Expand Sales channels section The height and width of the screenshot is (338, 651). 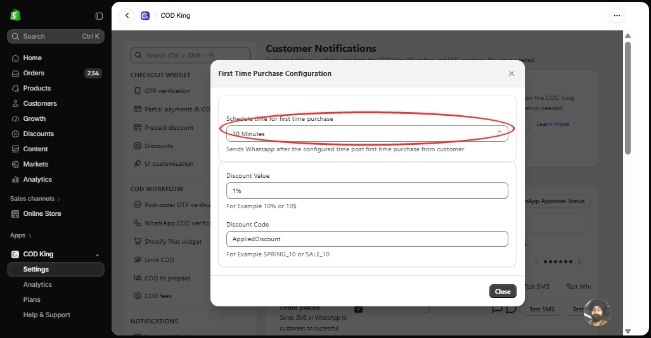35,199
